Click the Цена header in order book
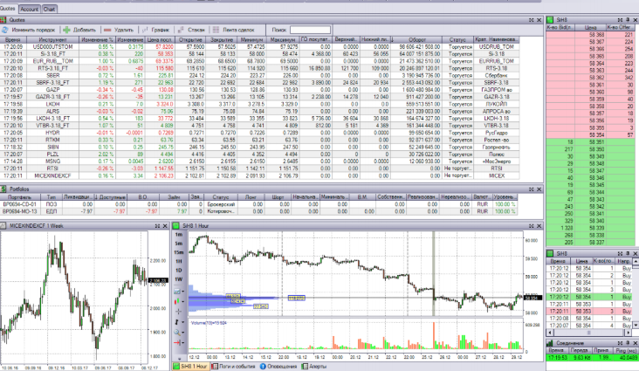This screenshot has width=639, height=371. click(590, 27)
